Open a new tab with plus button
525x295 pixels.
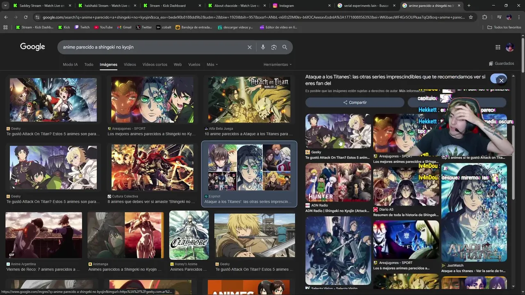469,6
